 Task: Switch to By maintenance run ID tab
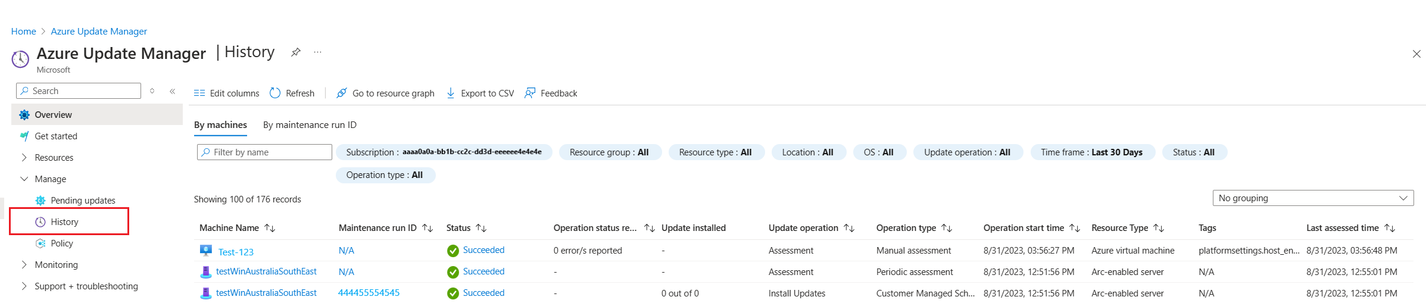(x=310, y=125)
